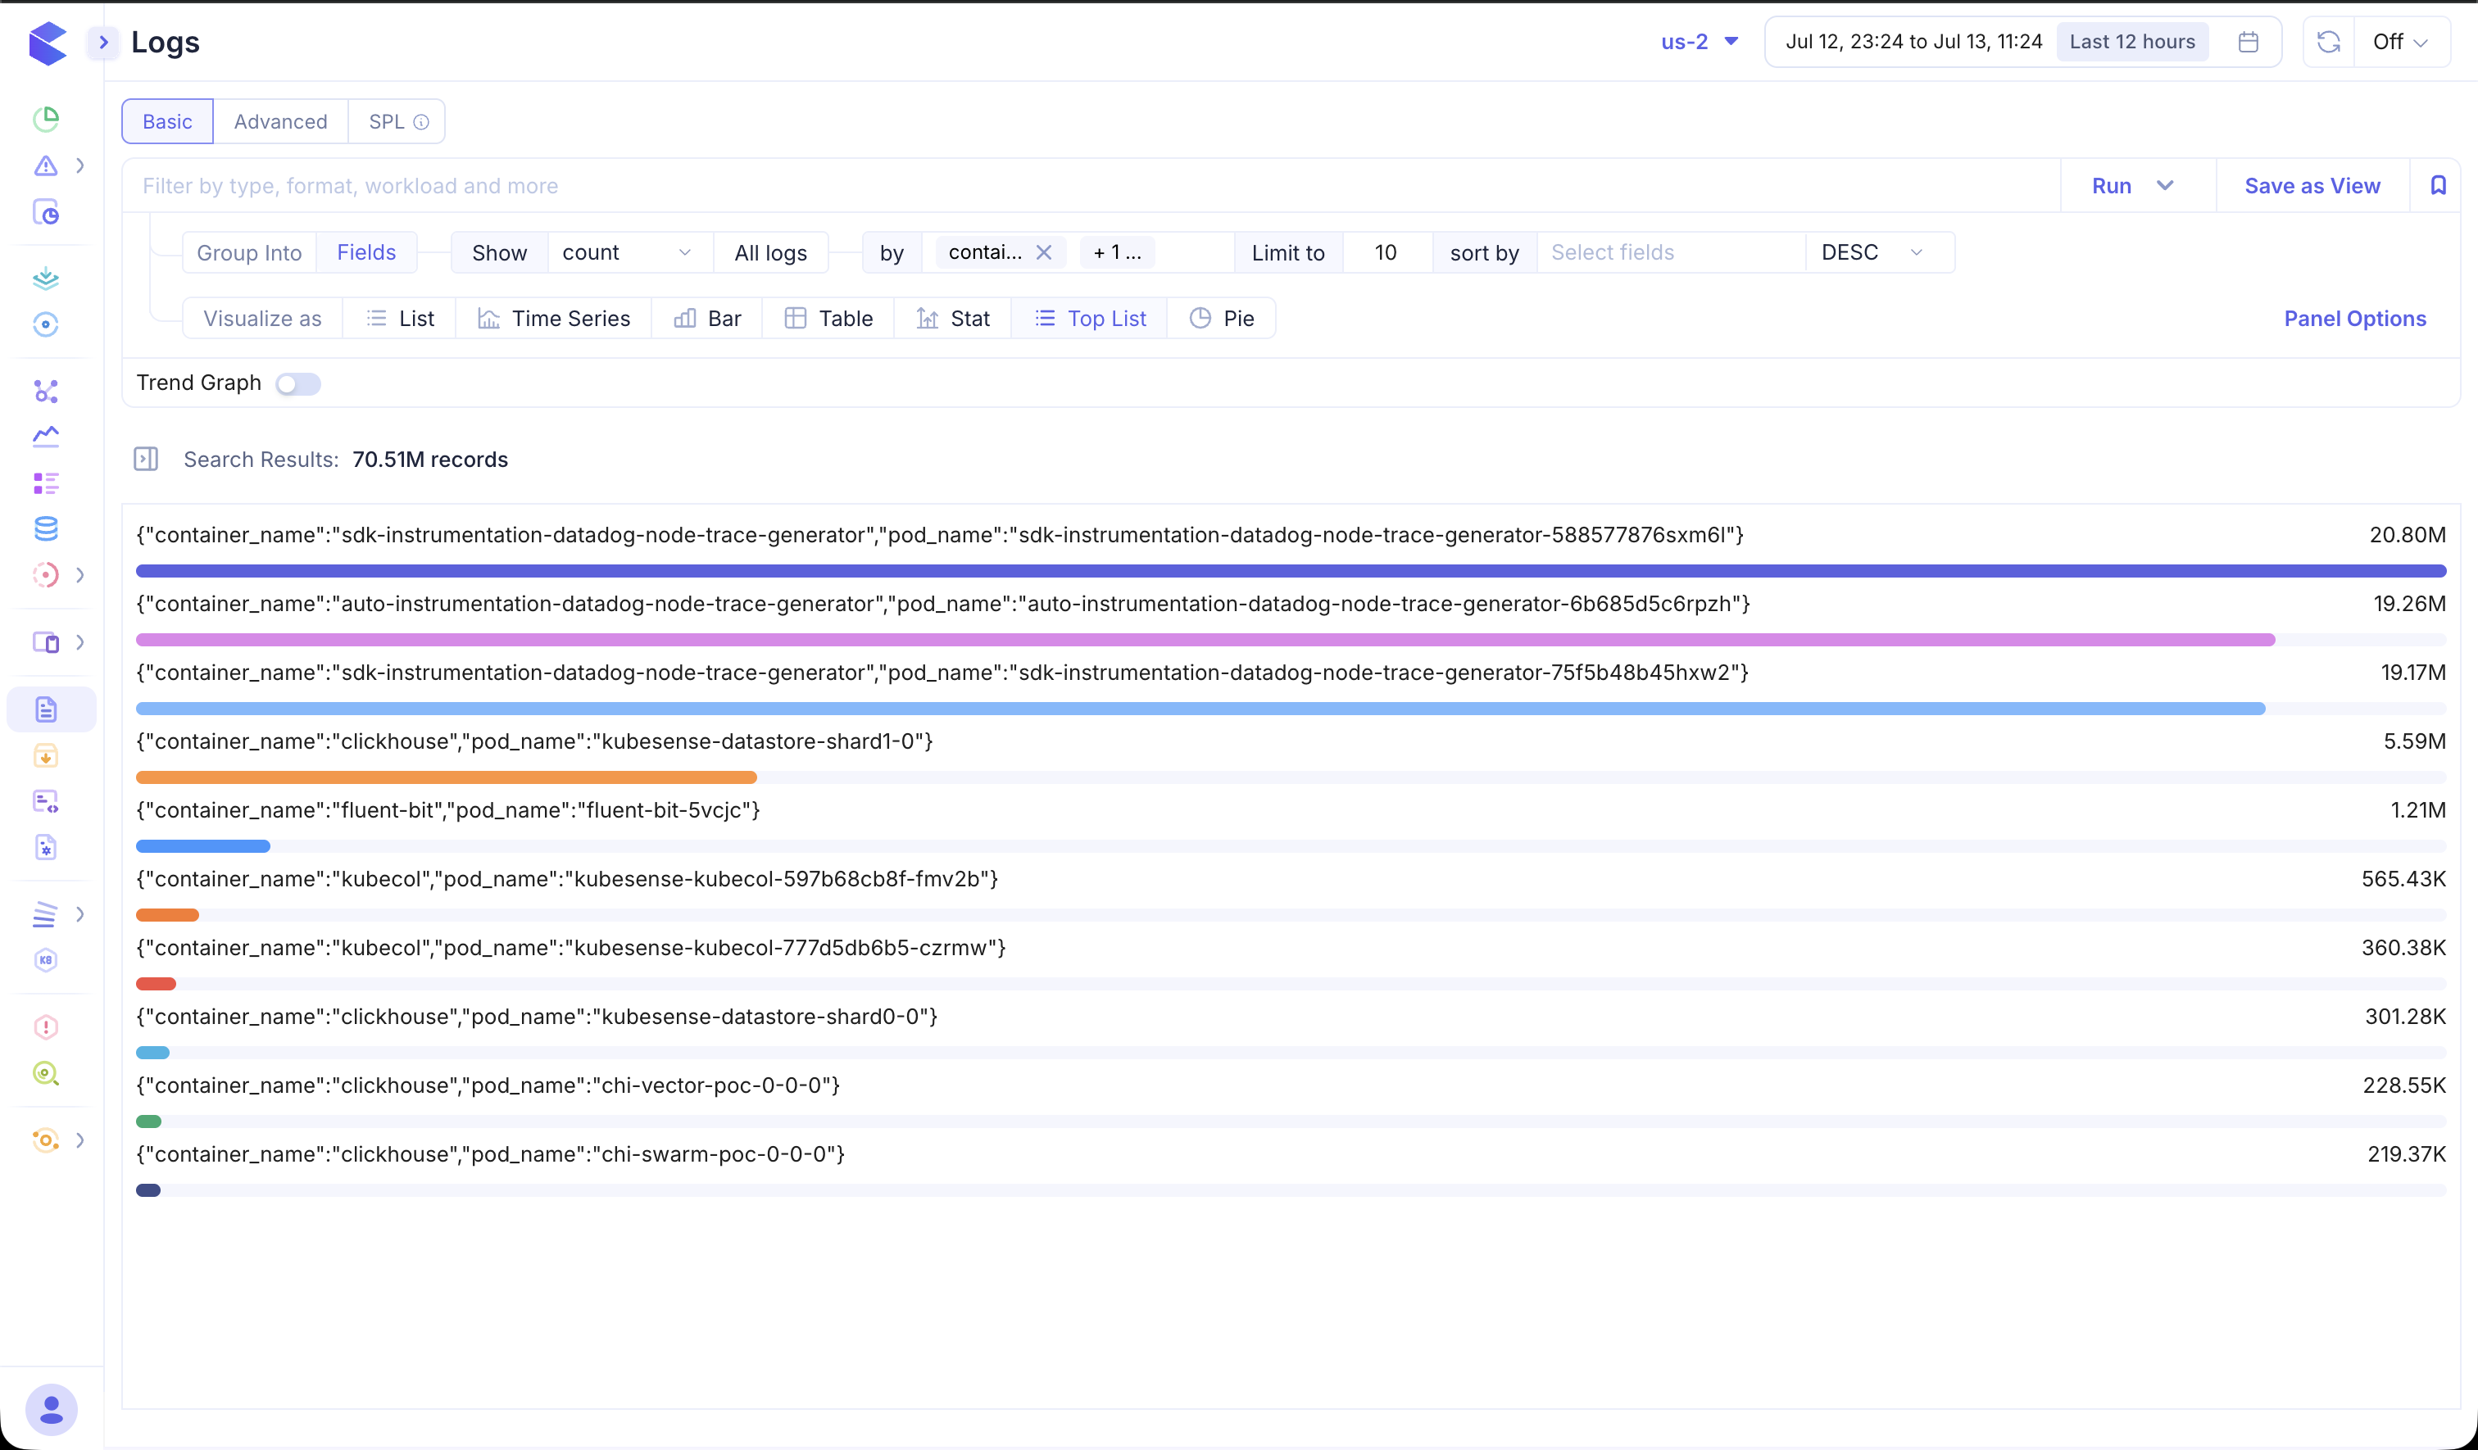This screenshot has height=1450, width=2478.
Task: Click the Save as View button
Action: point(2312,186)
